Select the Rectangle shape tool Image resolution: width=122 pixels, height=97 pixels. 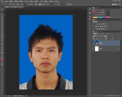point(2,50)
